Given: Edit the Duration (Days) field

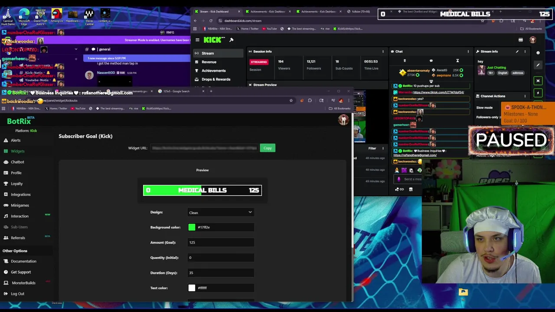Looking at the screenshot, I should coord(220,273).
